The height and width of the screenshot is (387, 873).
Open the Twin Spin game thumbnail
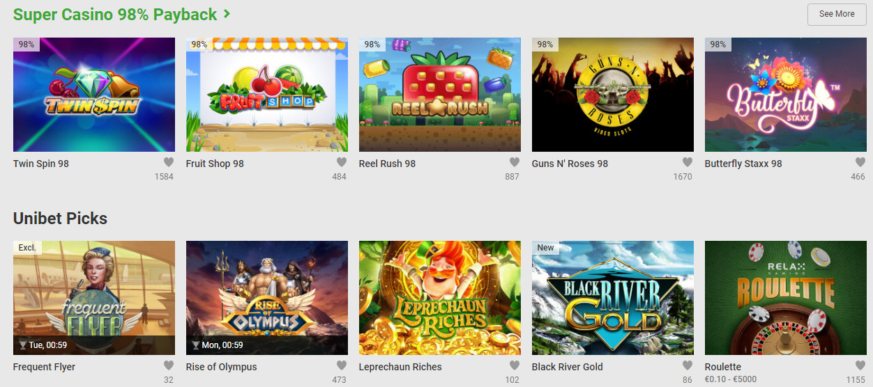point(94,95)
